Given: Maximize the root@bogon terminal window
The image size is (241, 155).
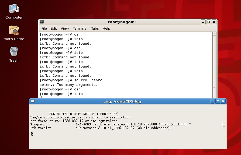Looking at the screenshot, I should coord(209,22).
